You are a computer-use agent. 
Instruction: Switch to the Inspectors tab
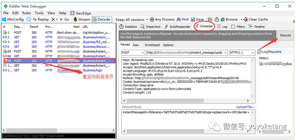(150, 27)
